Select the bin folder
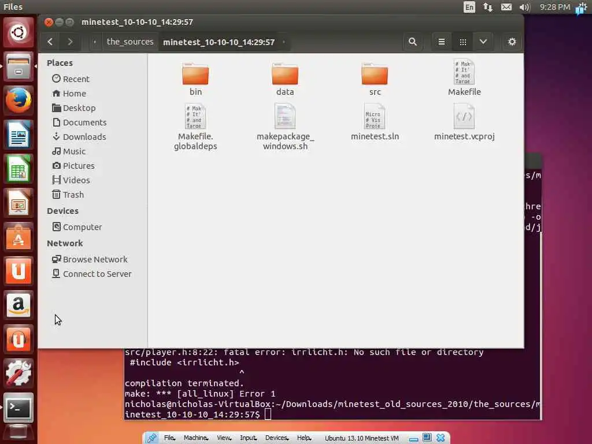592x444 pixels. click(x=195, y=79)
